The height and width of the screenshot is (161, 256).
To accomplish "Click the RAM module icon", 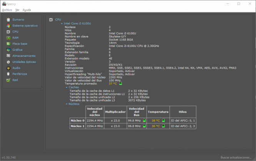I will [8, 38].
